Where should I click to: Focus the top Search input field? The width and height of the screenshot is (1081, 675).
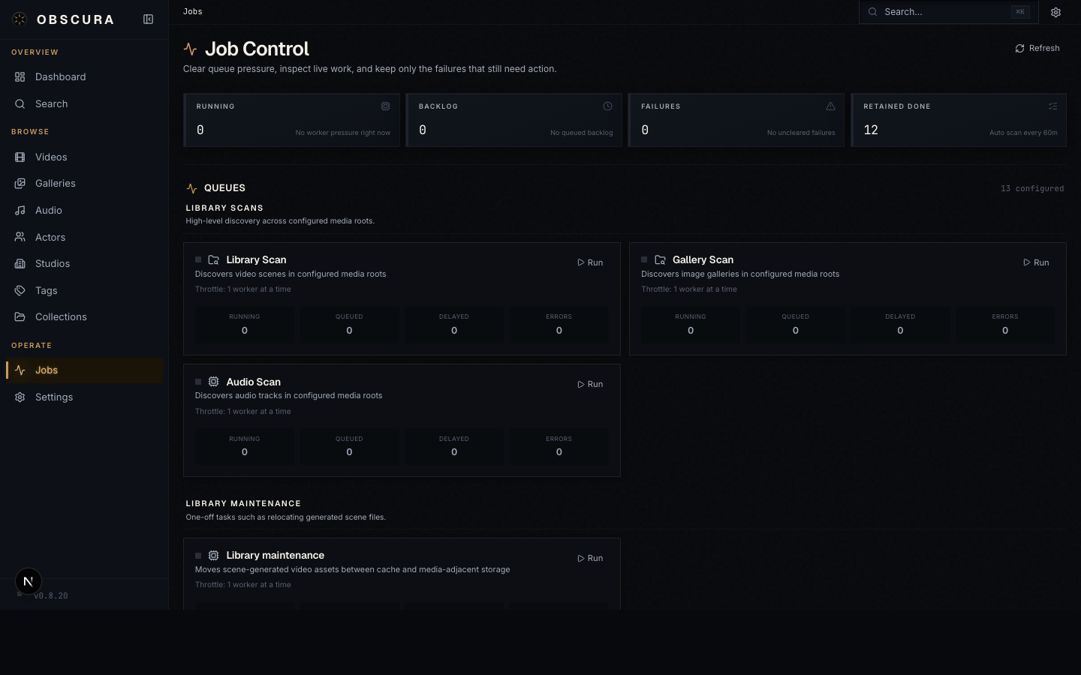click(x=949, y=12)
